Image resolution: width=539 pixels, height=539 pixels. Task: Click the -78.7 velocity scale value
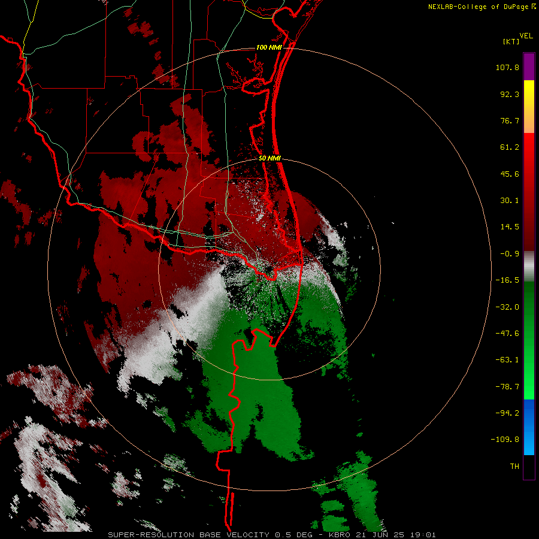[x=507, y=387]
